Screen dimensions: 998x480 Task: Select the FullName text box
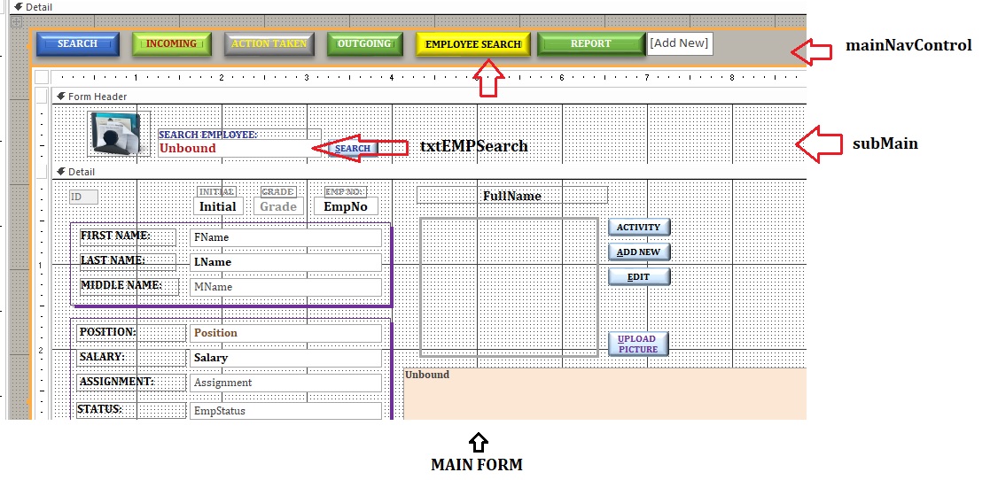pos(512,195)
